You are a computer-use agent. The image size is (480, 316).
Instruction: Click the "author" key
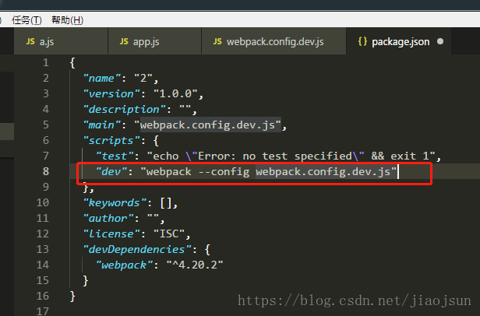pos(109,219)
